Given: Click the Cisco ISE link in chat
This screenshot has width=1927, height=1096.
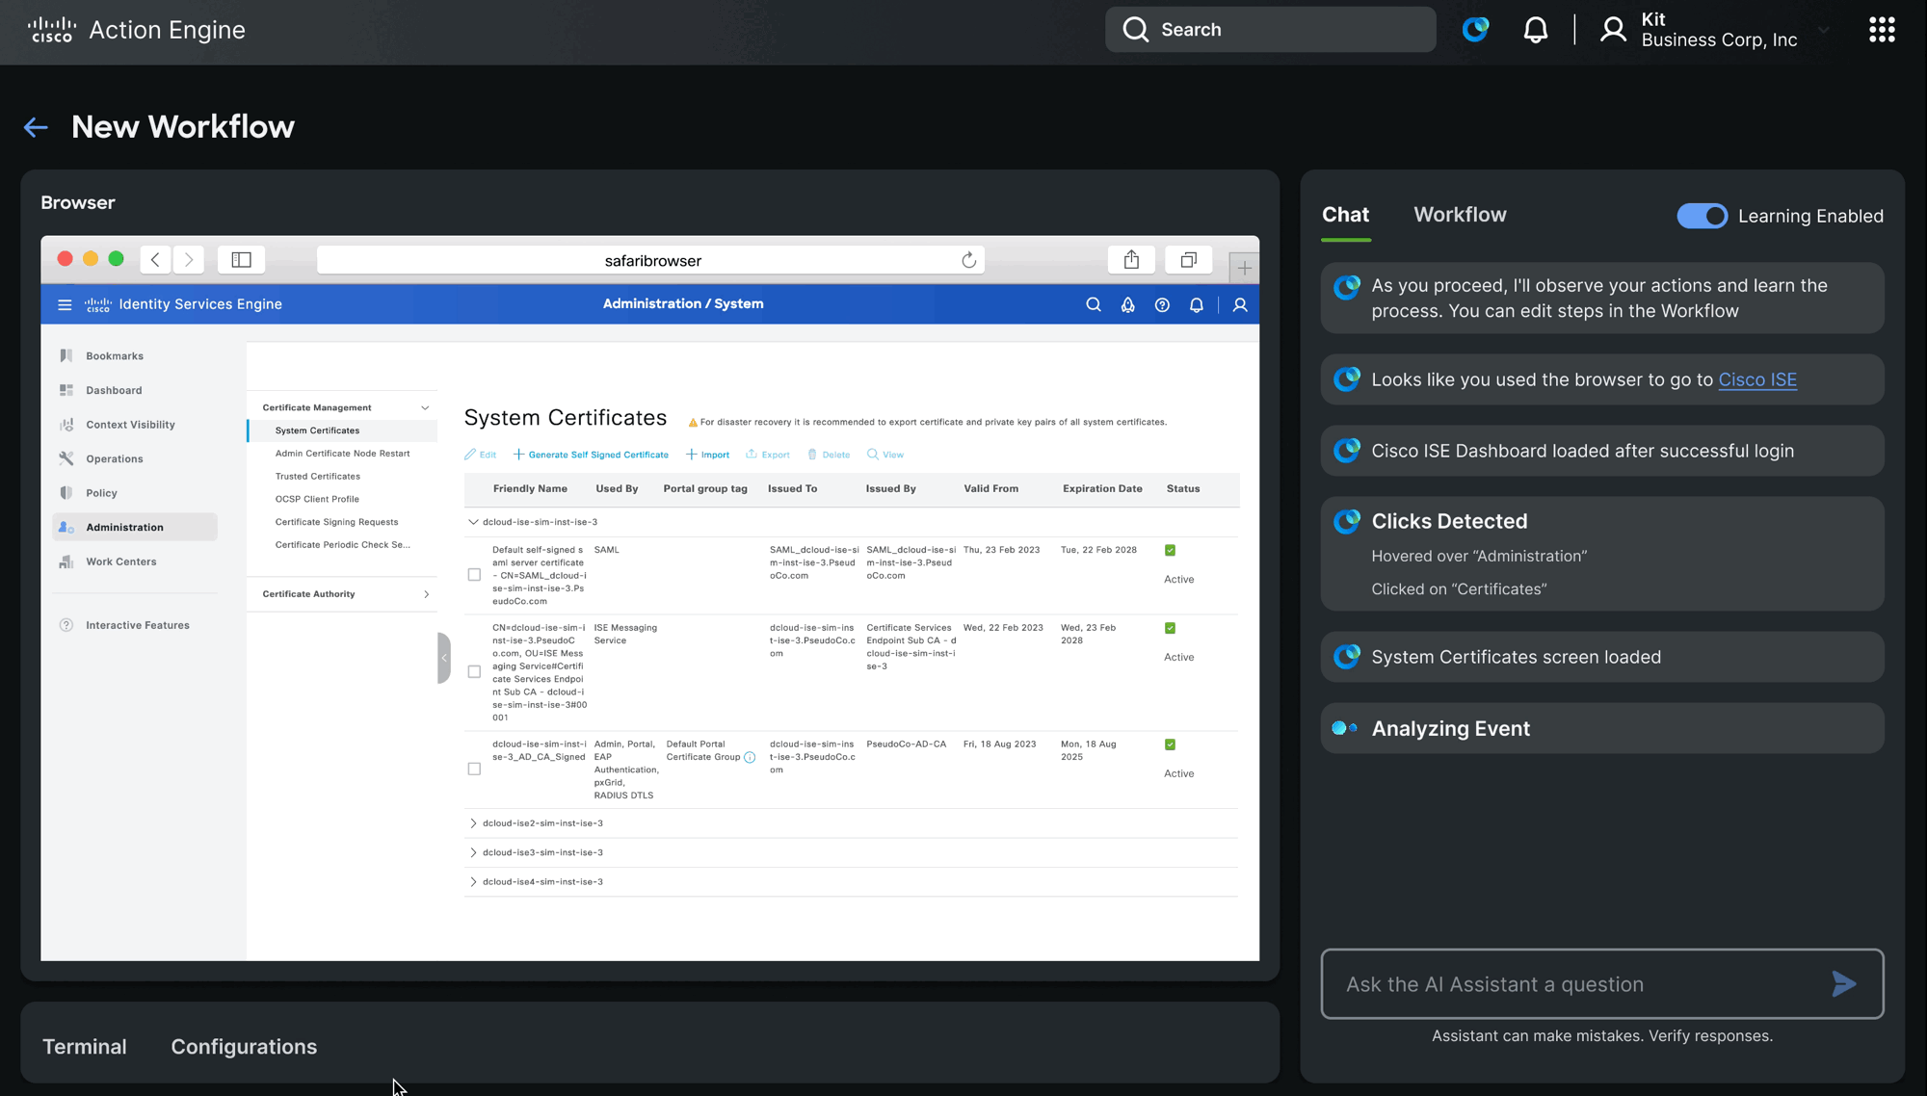Looking at the screenshot, I should [x=1756, y=379].
